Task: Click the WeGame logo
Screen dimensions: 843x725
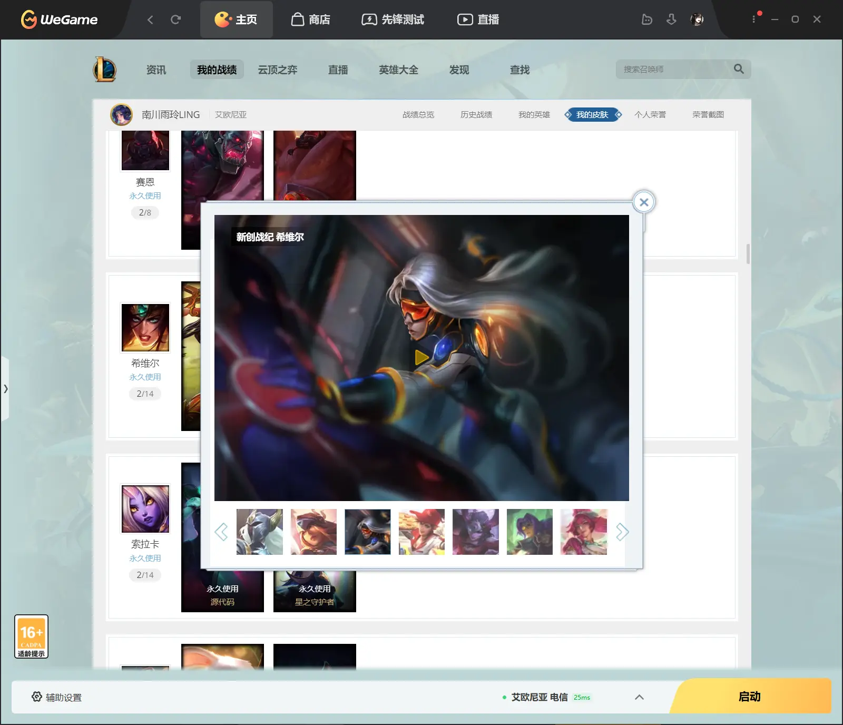Action: [x=59, y=19]
